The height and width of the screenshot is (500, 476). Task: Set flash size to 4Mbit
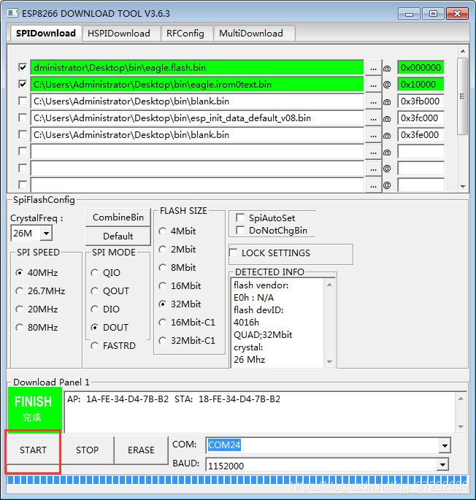pyautogui.click(x=163, y=231)
